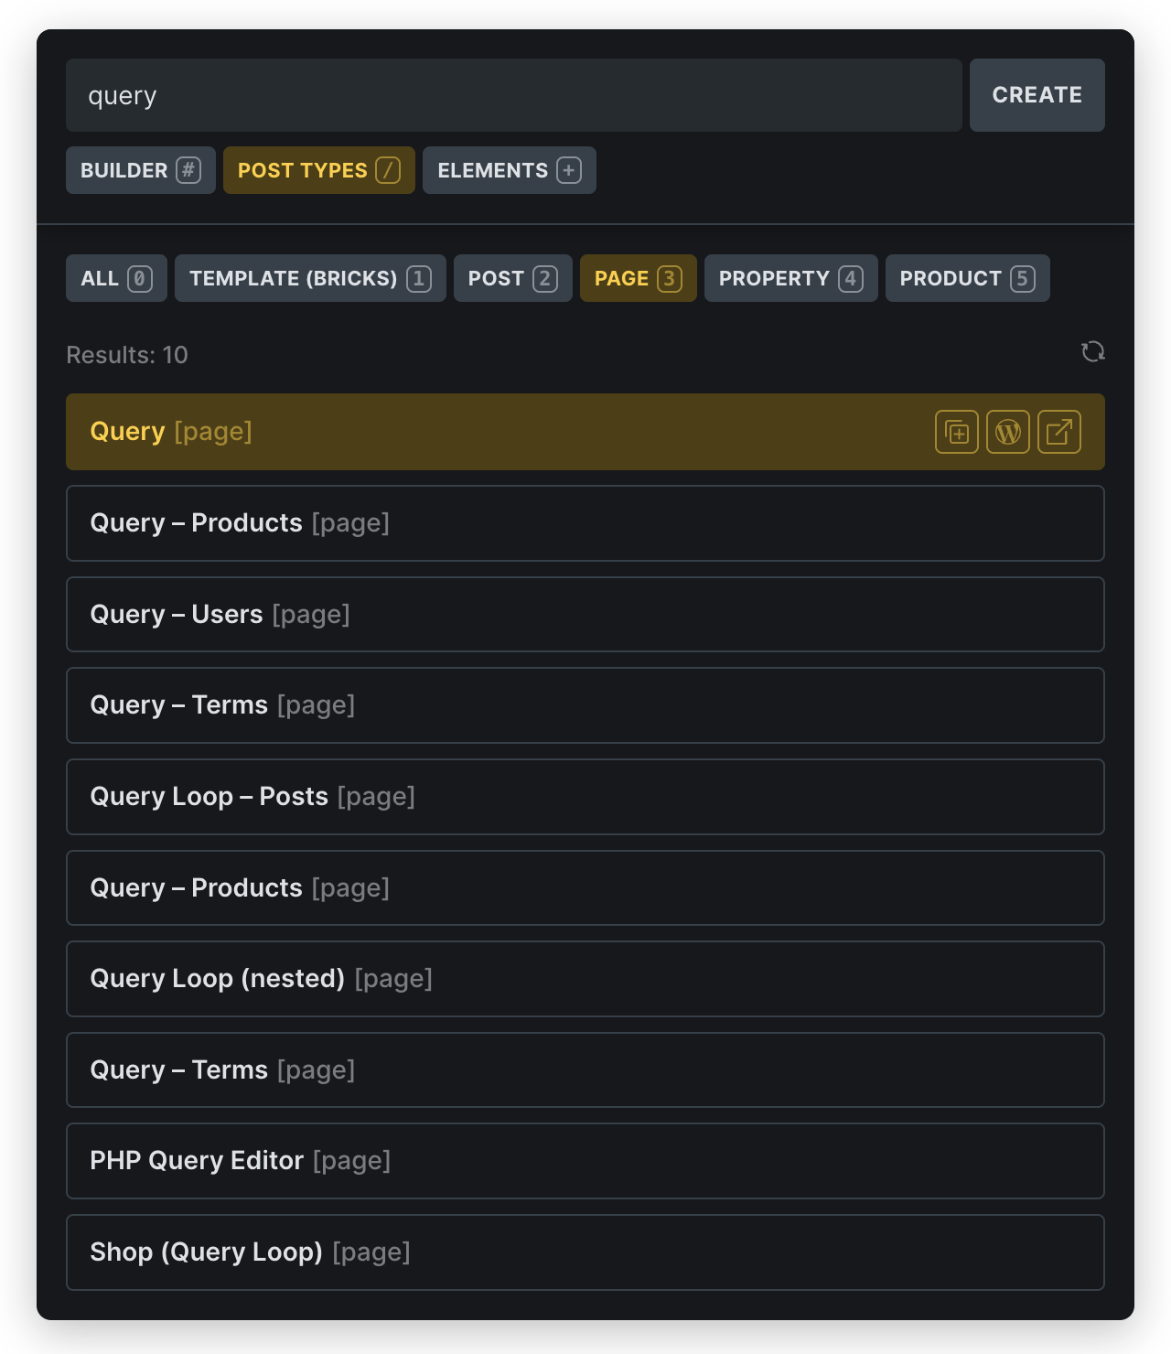The width and height of the screenshot is (1171, 1354).
Task: Select the 'Query Loop (nested)' page
Action: pos(585,979)
